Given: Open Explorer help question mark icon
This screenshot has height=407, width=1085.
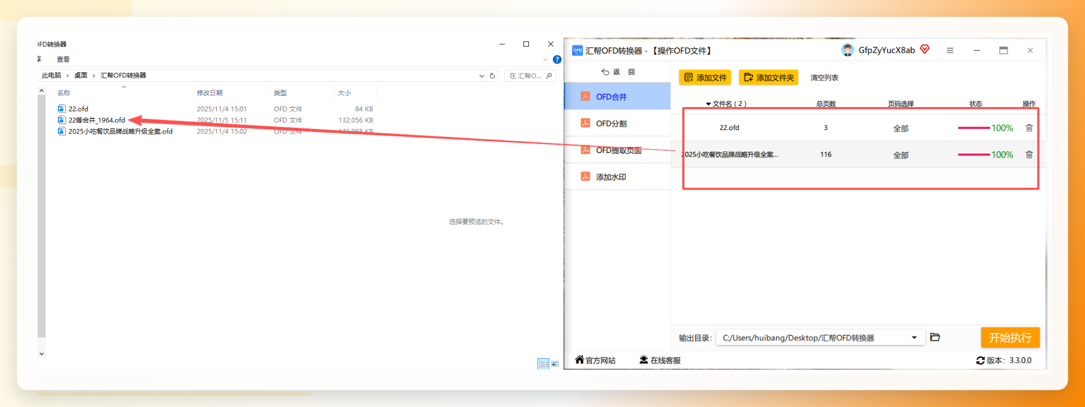Looking at the screenshot, I should pyautogui.click(x=557, y=59).
